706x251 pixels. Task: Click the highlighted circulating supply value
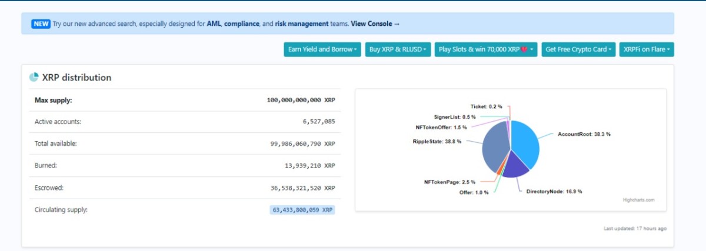(302, 209)
